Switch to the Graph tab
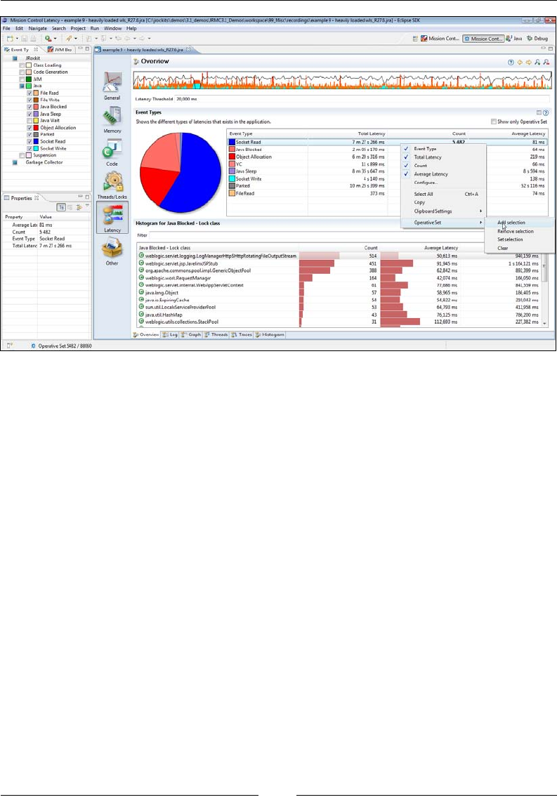 coord(191,334)
